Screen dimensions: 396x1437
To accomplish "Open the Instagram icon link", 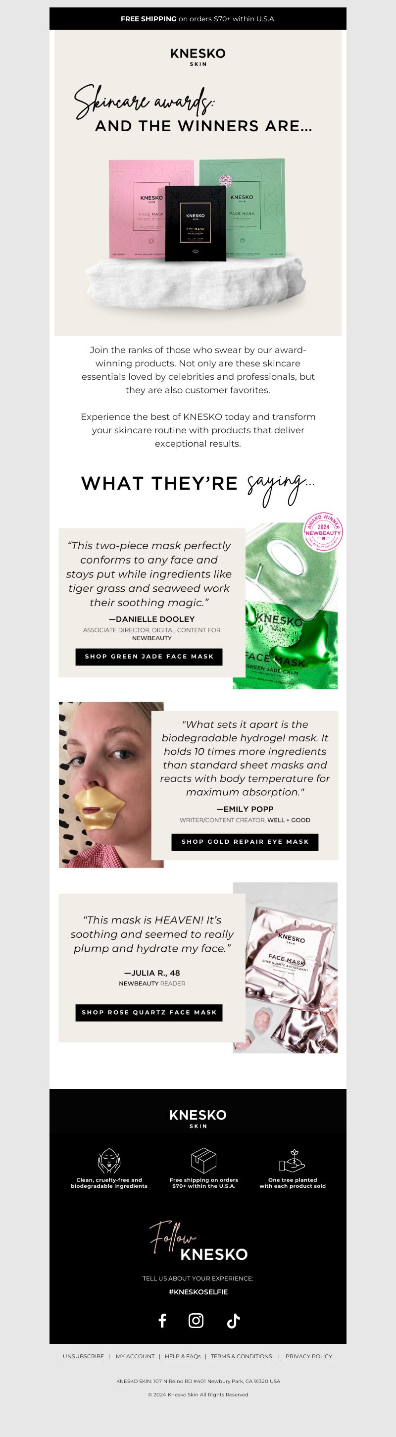I will (196, 1321).
